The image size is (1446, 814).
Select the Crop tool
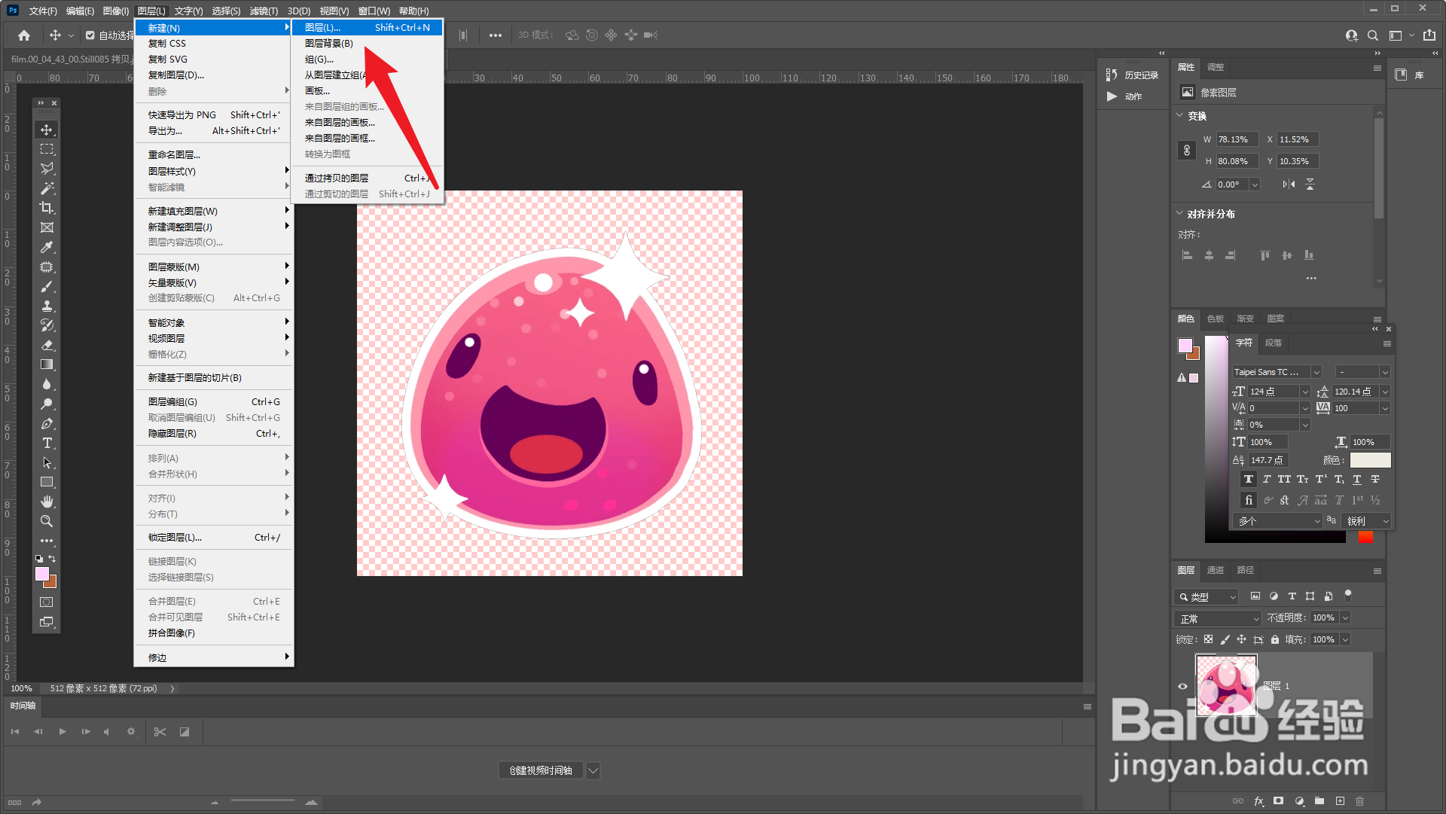click(47, 208)
